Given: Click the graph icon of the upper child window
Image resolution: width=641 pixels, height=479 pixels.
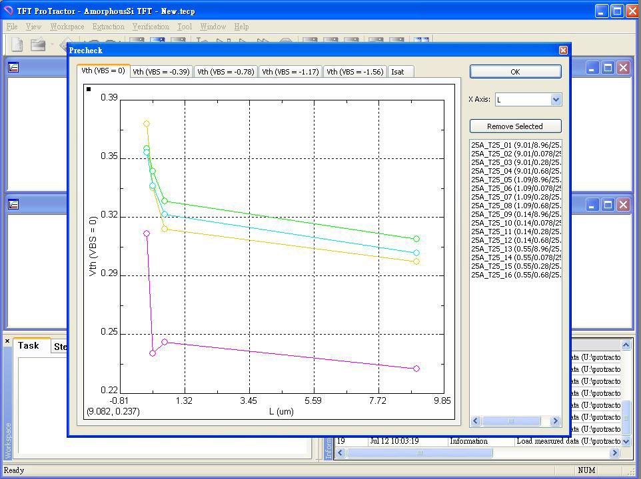Looking at the screenshot, I should tap(13, 67).
